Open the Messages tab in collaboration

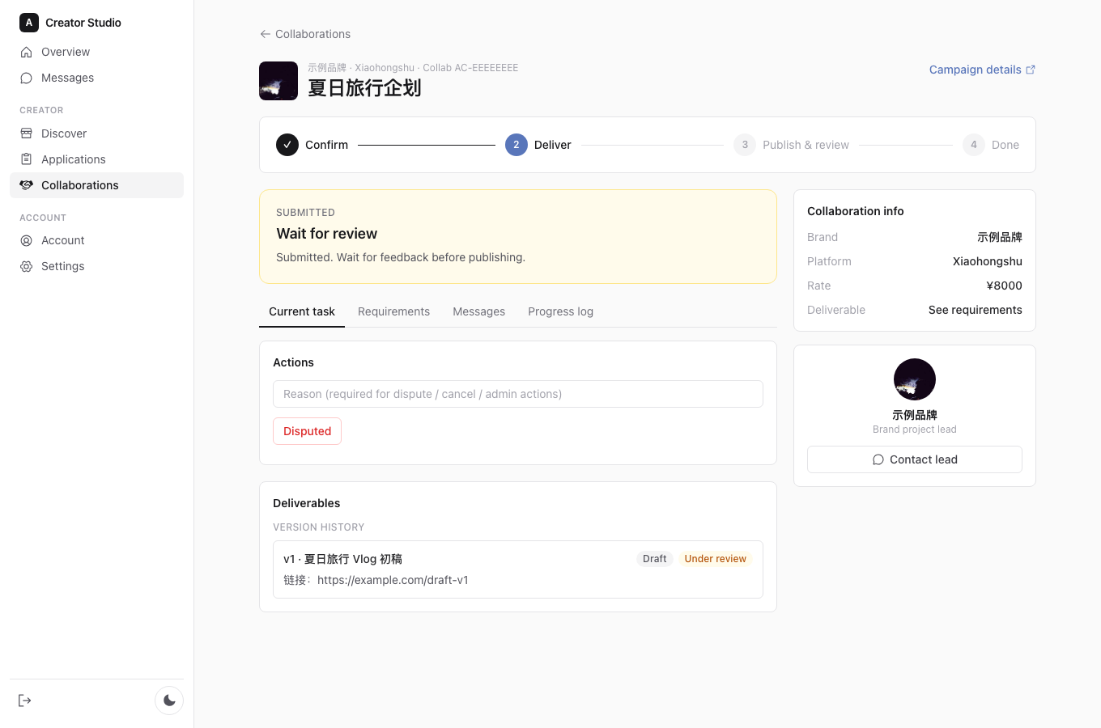tap(478, 311)
